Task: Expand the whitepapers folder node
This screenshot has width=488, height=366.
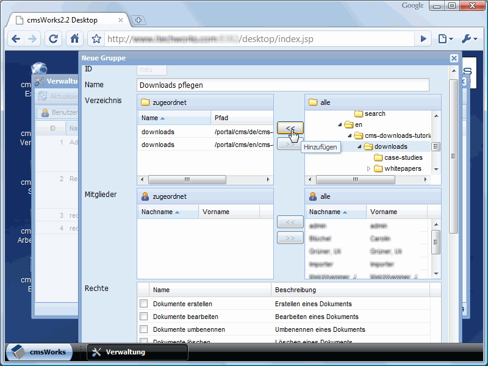Action: (x=369, y=169)
